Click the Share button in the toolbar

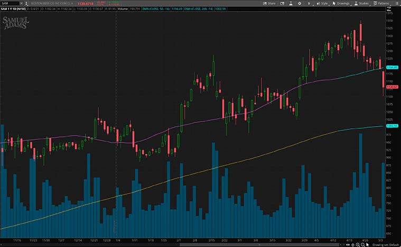click(x=269, y=3)
